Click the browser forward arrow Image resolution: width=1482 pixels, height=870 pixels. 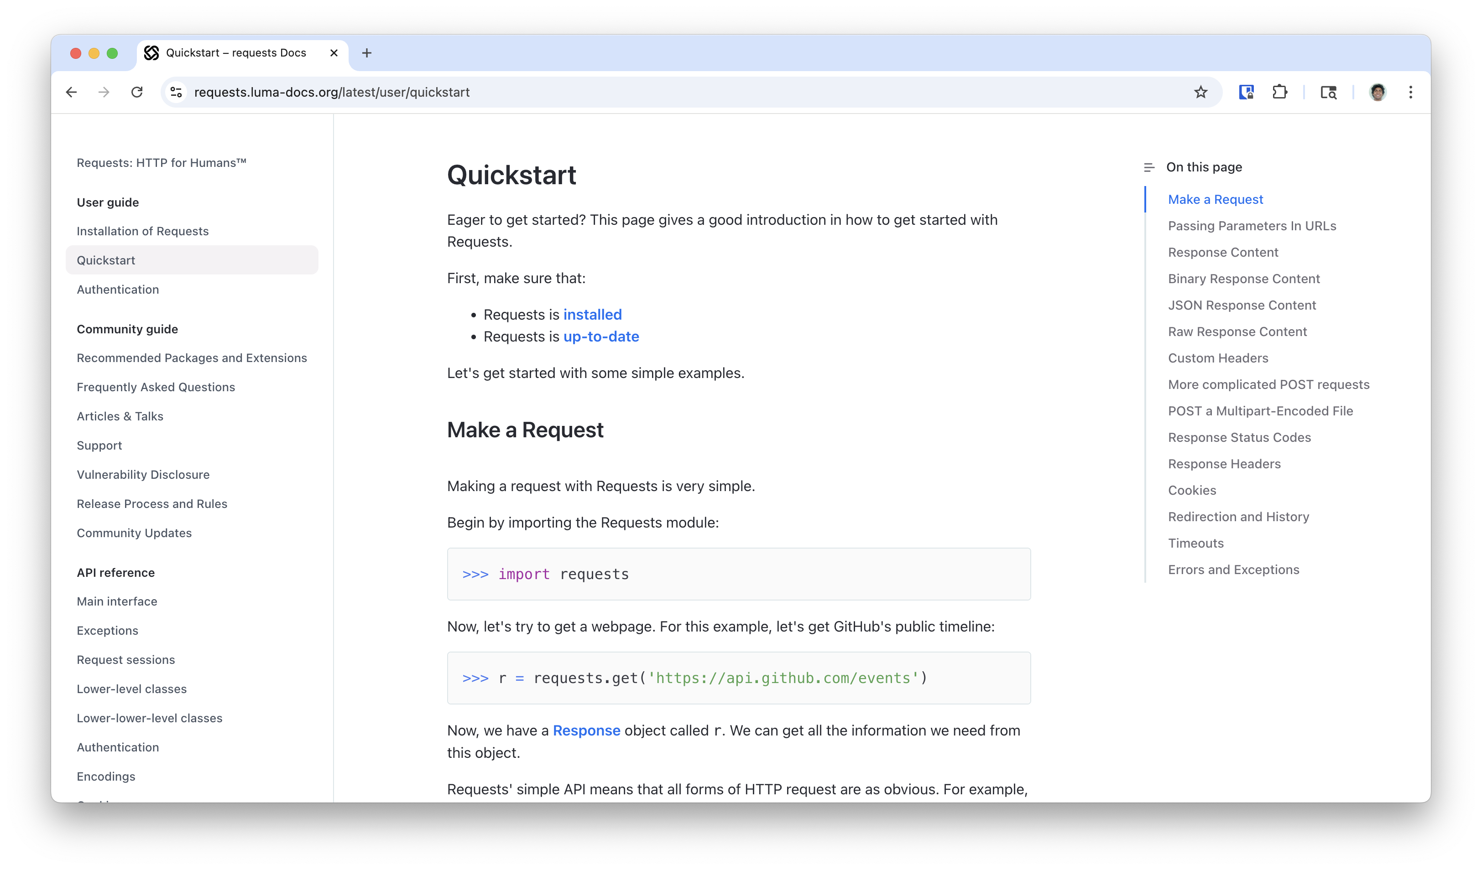(104, 92)
